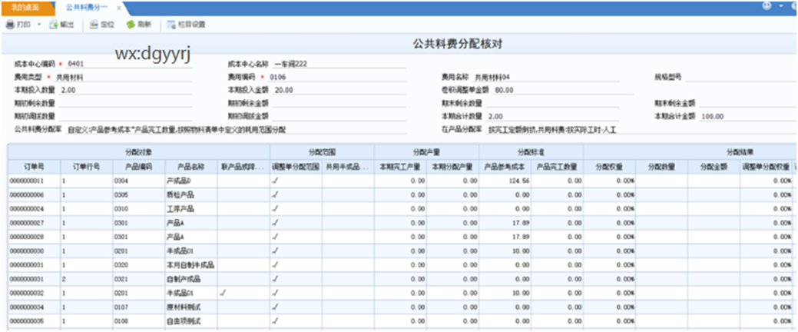Select the 公共料费分… tab
798x332 pixels.
(87, 8)
